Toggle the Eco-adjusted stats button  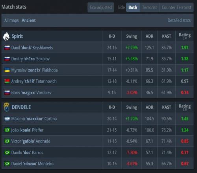click(101, 7)
